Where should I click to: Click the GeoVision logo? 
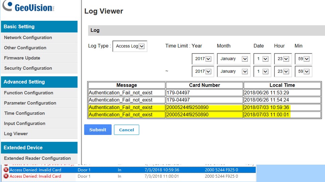pyautogui.click(x=28, y=6)
